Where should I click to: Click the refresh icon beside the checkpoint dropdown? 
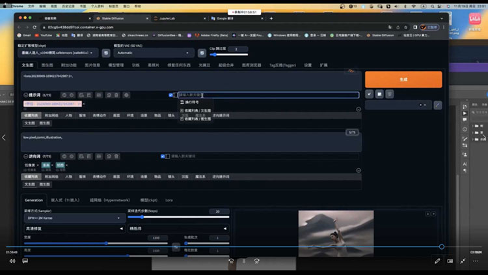click(106, 52)
